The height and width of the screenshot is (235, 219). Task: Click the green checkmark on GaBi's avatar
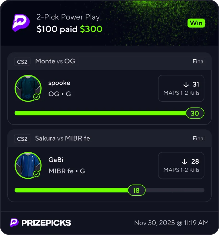[x=36, y=174]
